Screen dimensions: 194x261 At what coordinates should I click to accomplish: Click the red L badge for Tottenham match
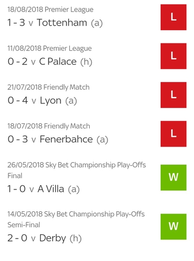coord(173,17)
